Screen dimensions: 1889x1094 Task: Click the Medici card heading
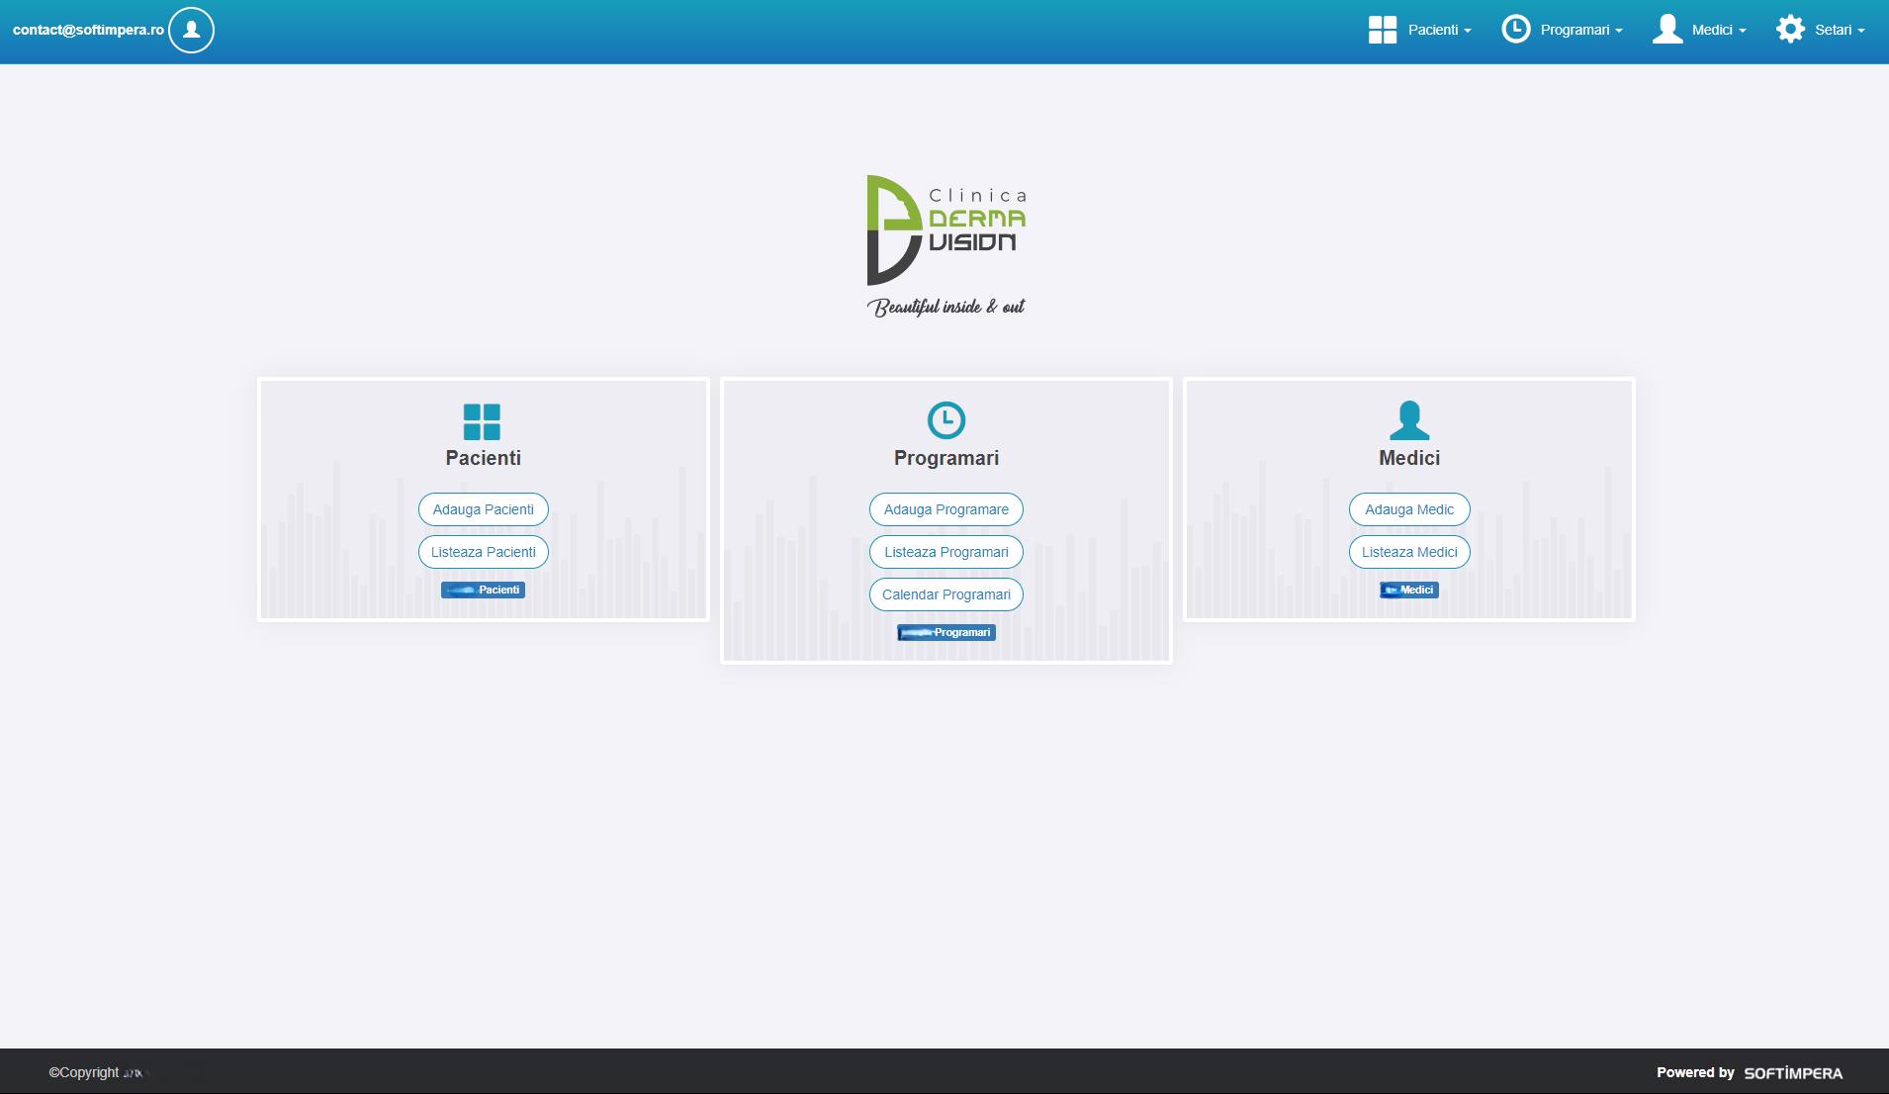pos(1409,458)
